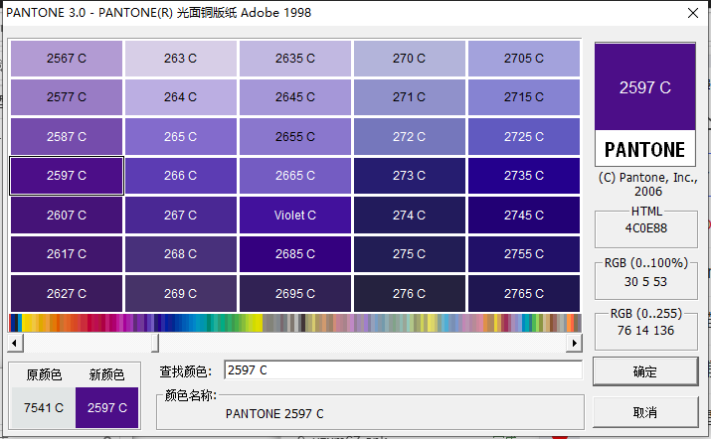Click the original color 7541 C swatch
The image size is (711, 439).
[43, 407]
